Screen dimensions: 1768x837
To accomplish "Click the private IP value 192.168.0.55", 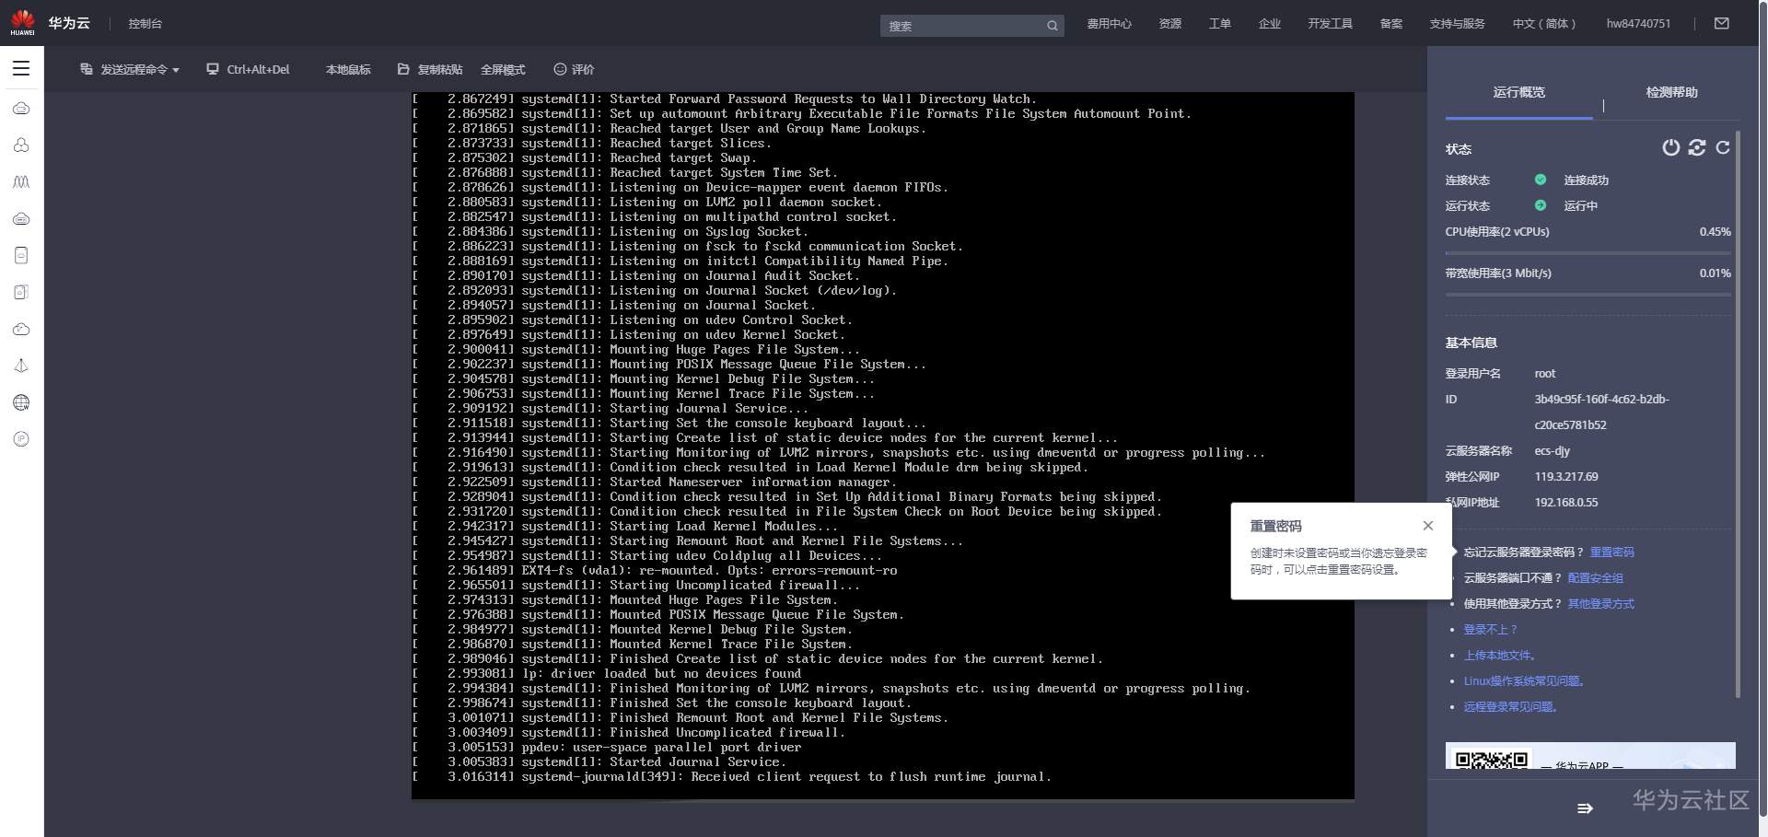I will point(1566,503).
